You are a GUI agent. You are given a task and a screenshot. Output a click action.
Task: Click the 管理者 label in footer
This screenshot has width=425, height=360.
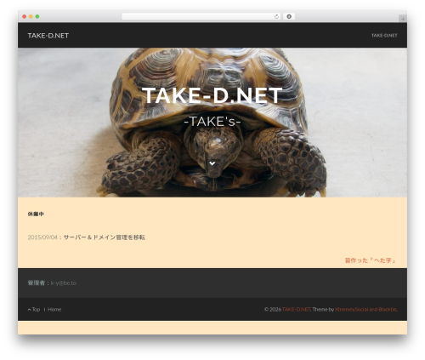pyautogui.click(x=37, y=283)
